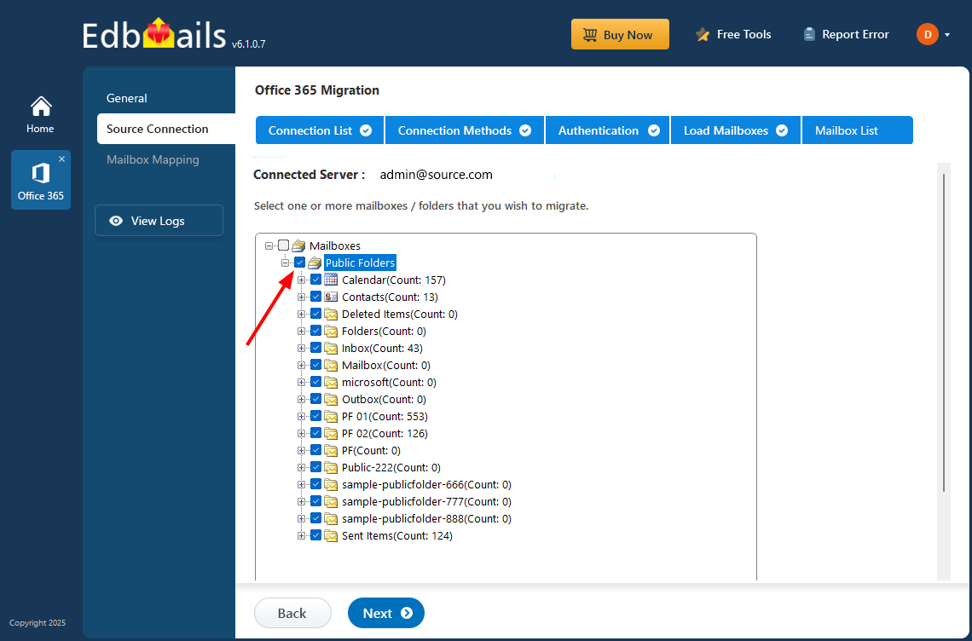Switch to the Mailbox List tab
This screenshot has height=641, width=972.
857,130
